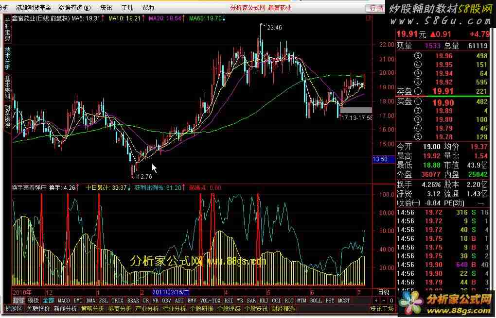
Task: Pick the ROC indicator
Action: (x=289, y=301)
